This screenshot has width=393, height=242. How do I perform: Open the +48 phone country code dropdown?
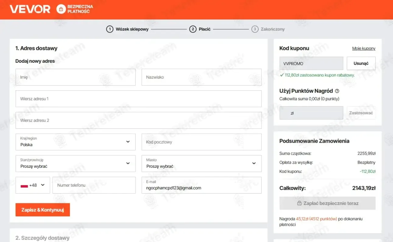coord(33,185)
